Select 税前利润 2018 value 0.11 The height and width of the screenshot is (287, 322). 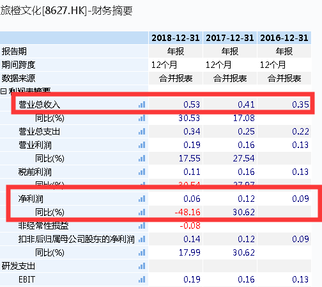pyautogui.click(x=192, y=172)
